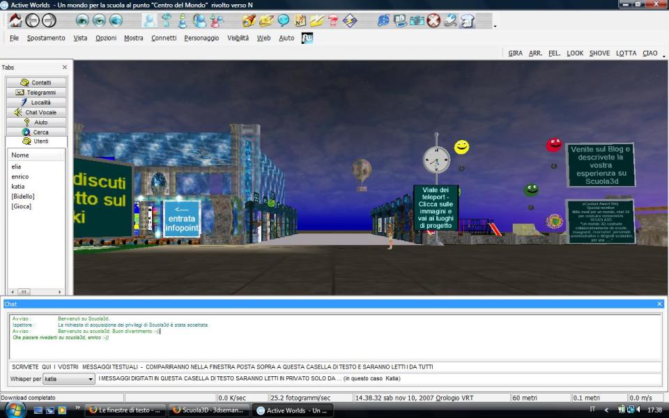
Task: Click the red avatar with arrow icon
Action: pos(216,20)
